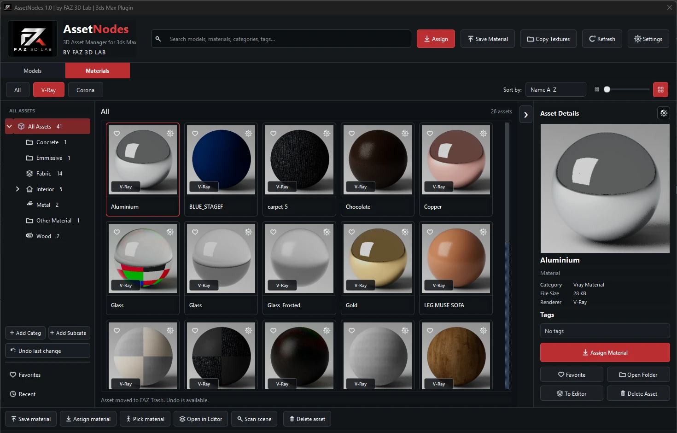Click Add Subcate button

pos(69,333)
